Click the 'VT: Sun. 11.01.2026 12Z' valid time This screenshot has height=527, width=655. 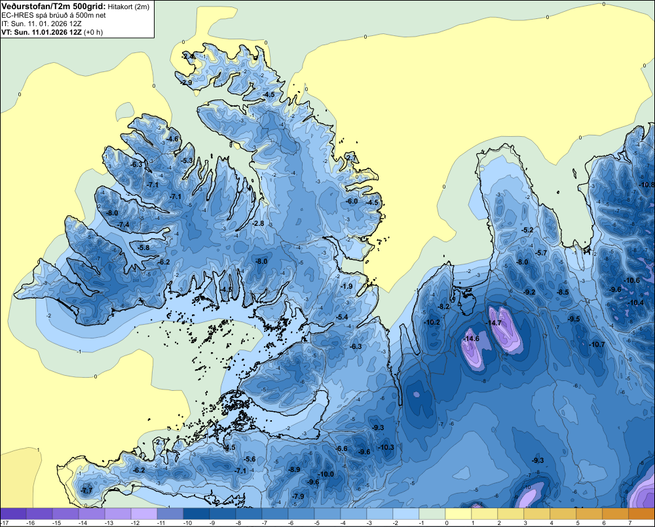point(41,32)
